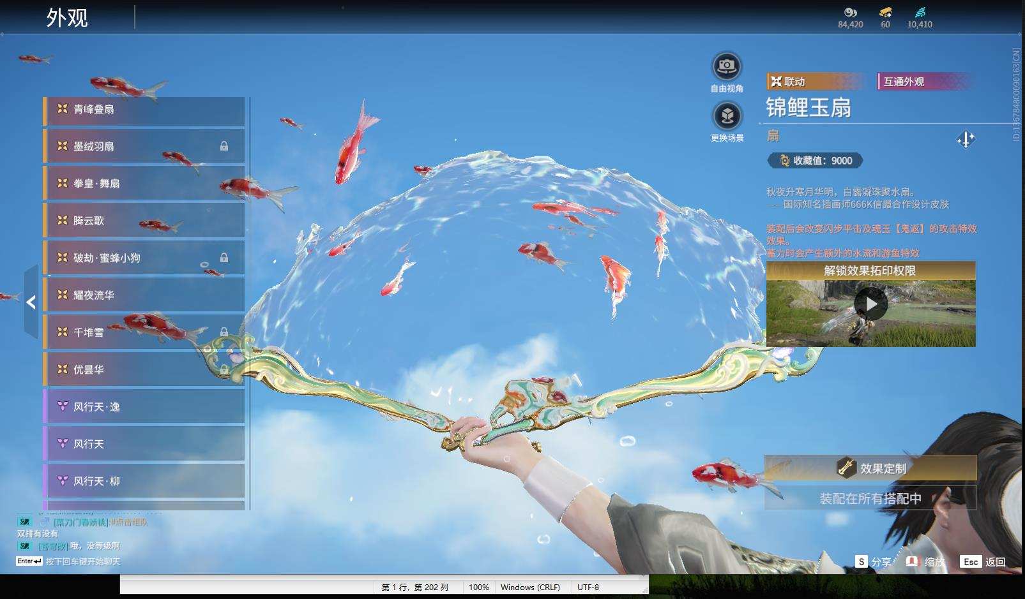Click lock icon on 优昙华 row
Viewport: 1025px width, 599px height.
224,369
